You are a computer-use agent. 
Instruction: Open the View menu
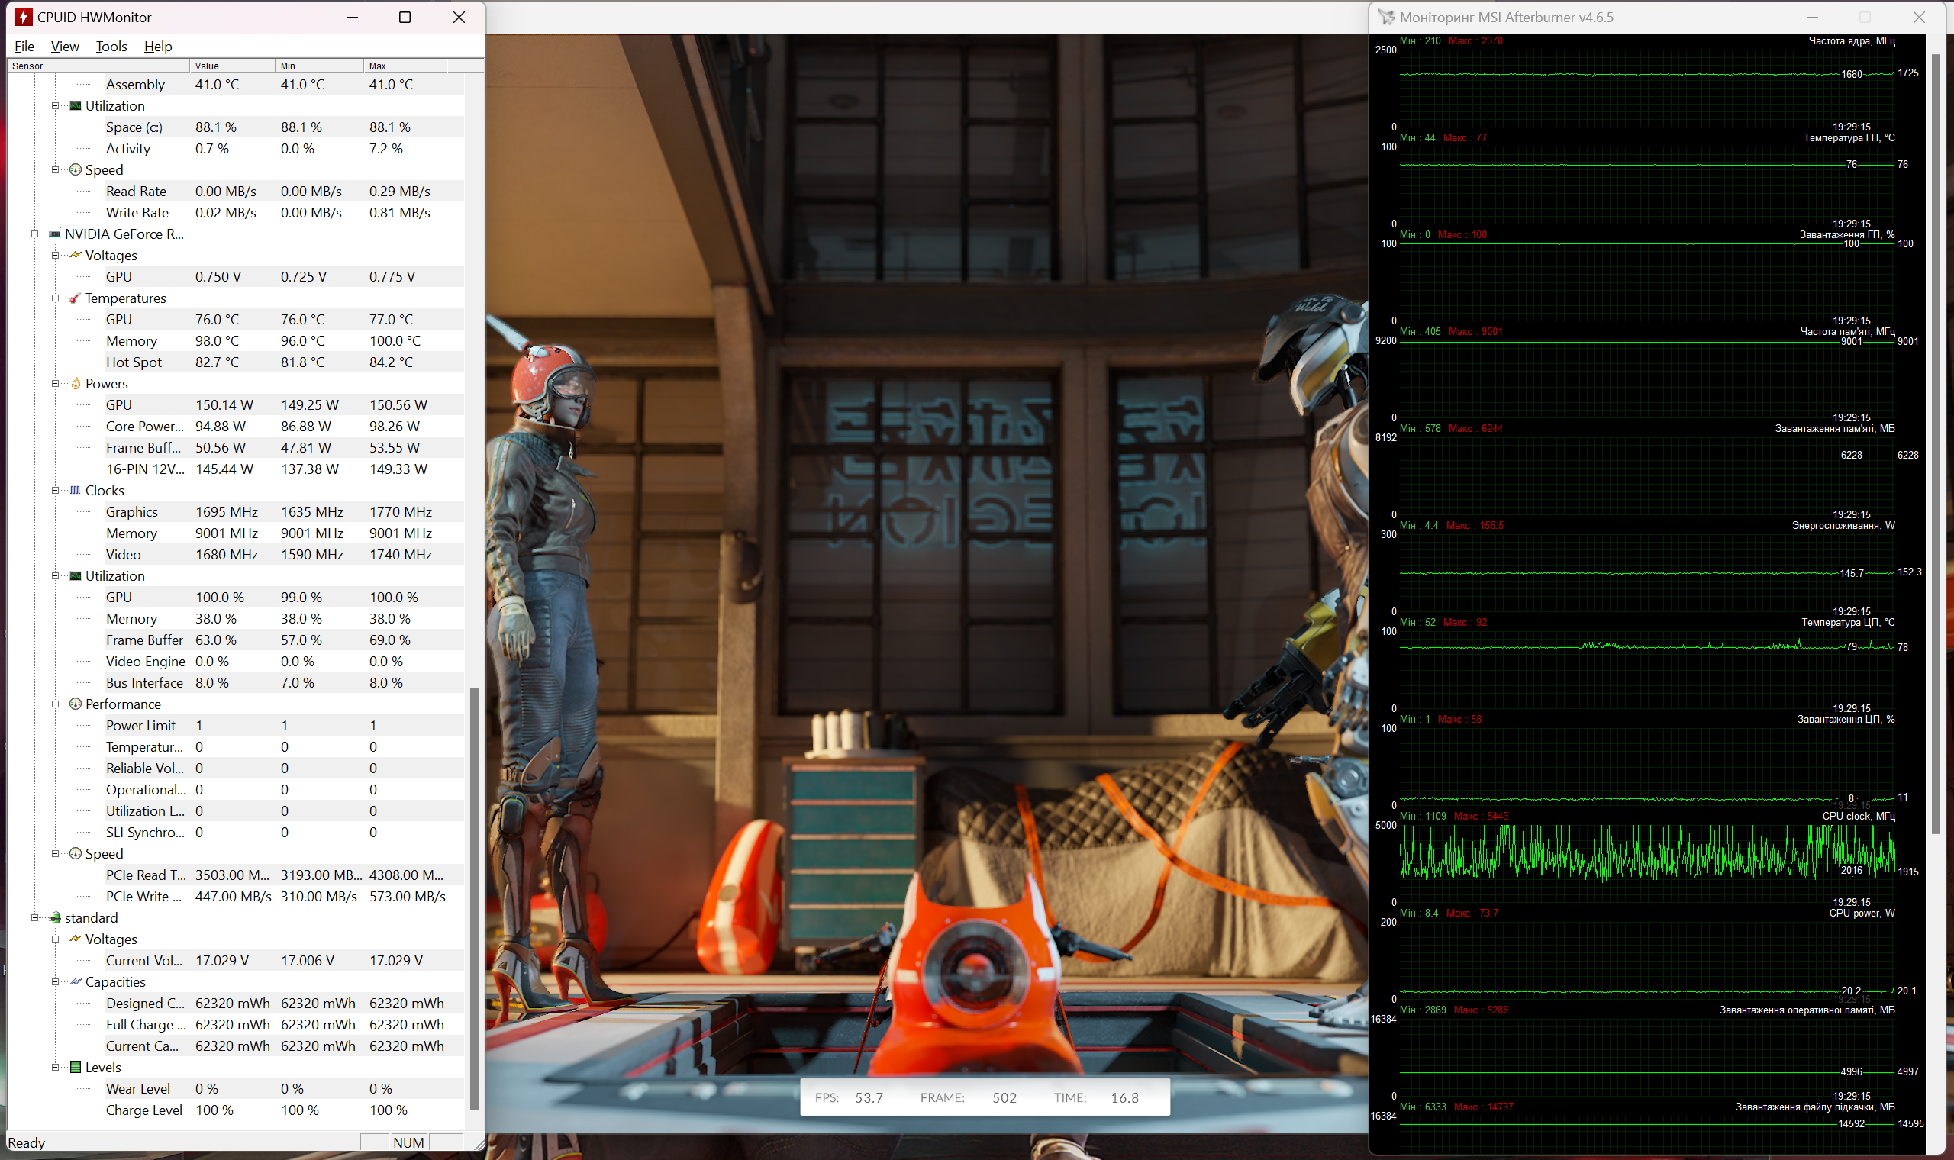tap(65, 46)
